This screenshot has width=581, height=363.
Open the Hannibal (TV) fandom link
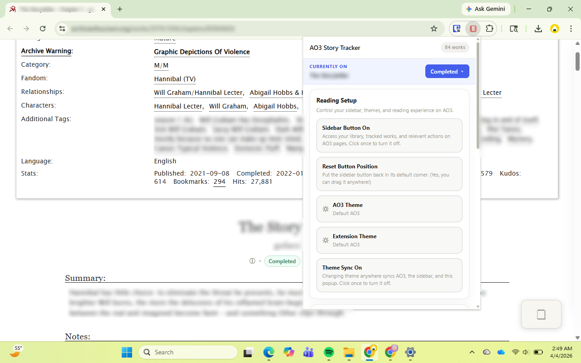coord(175,79)
